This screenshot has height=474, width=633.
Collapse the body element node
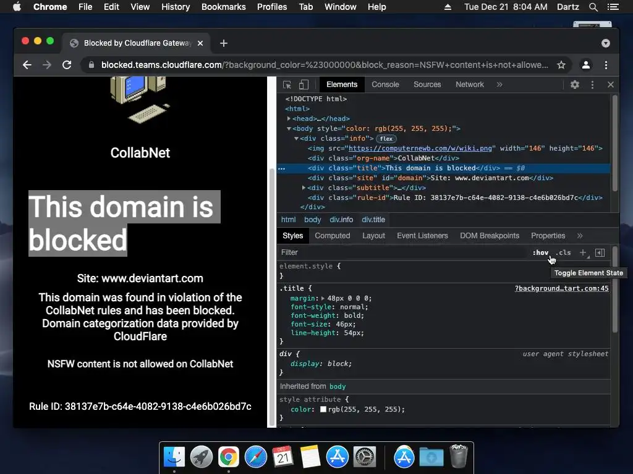click(289, 128)
